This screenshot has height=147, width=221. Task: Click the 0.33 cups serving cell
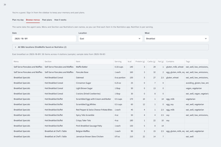tap(120, 67)
